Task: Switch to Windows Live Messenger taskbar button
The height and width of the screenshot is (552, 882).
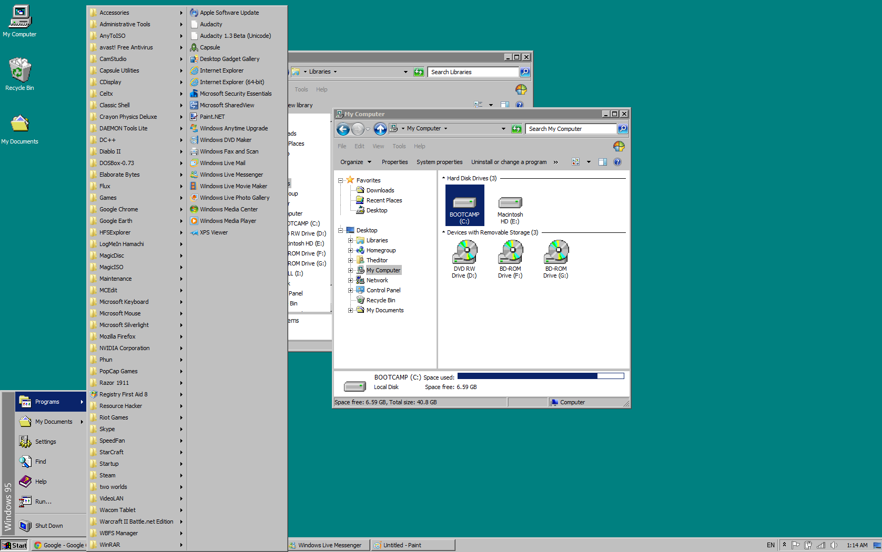Action: tap(329, 545)
